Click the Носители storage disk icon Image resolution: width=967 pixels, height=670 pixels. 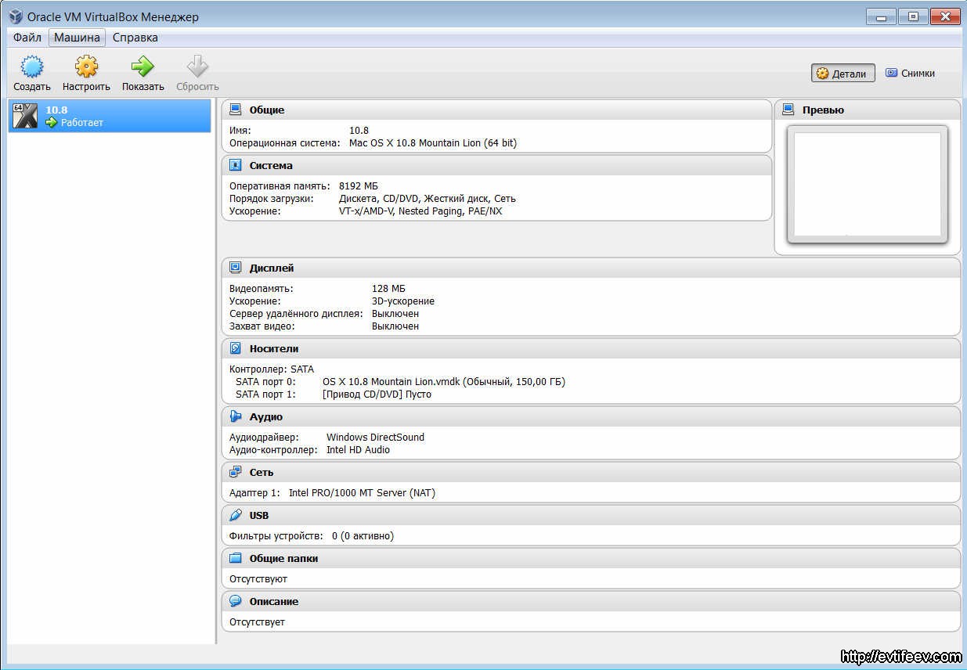(236, 348)
